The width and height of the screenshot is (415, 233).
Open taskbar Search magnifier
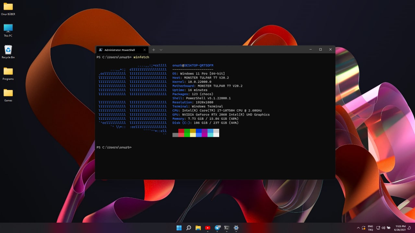(189, 228)
